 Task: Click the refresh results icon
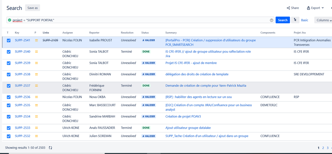click(51, 148)
